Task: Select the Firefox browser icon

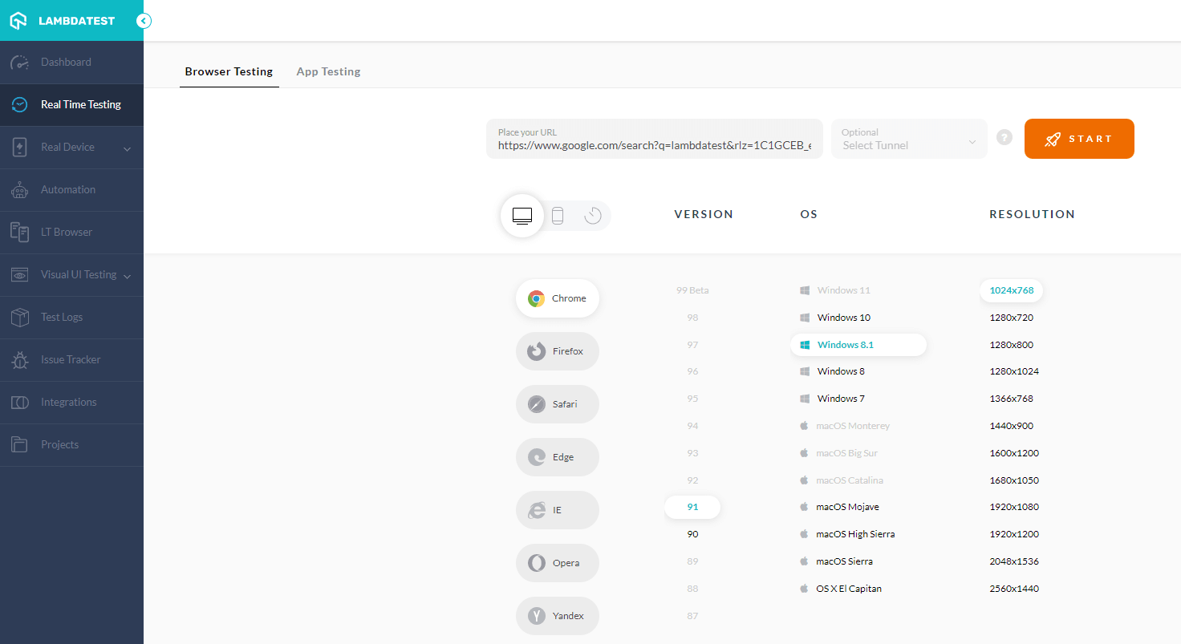Action: (x=557, y=350)
